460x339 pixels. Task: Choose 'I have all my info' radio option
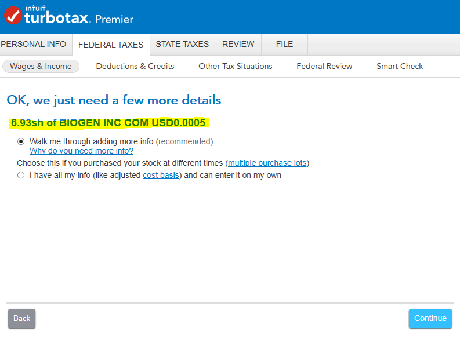pos(21,175)
